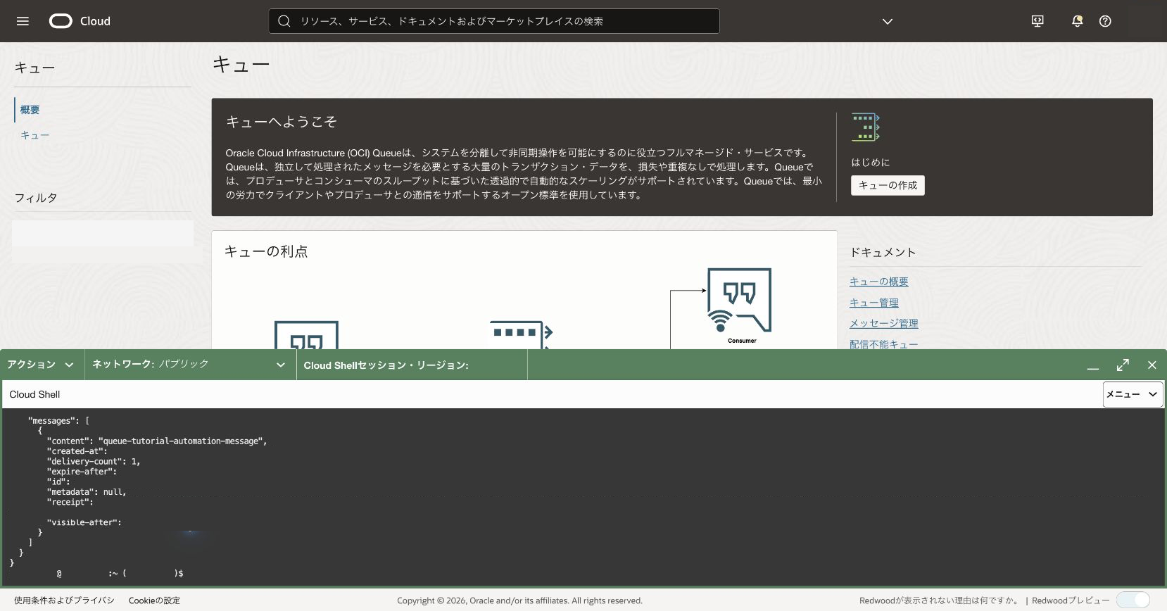Click the search magnifier icon
This screenshot has width=1167, height=611.
(x=284, y=21)
